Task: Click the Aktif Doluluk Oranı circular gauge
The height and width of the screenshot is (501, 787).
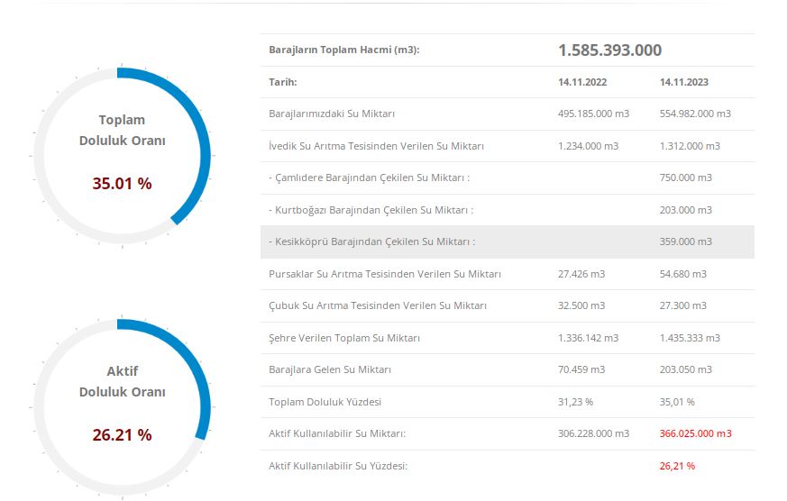Action: (122, 406)
